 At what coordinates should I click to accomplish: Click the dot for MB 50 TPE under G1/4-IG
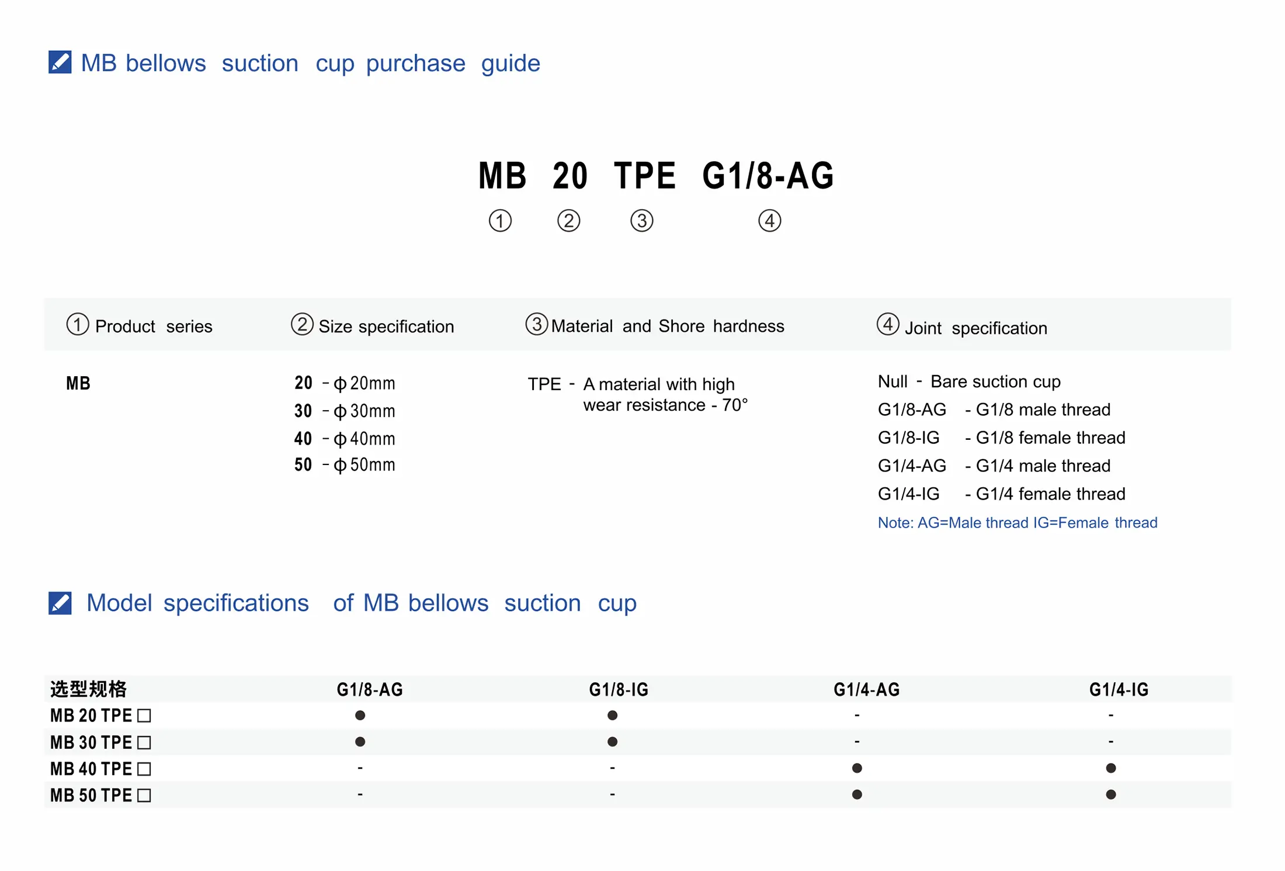click(x=1111, y=794)
